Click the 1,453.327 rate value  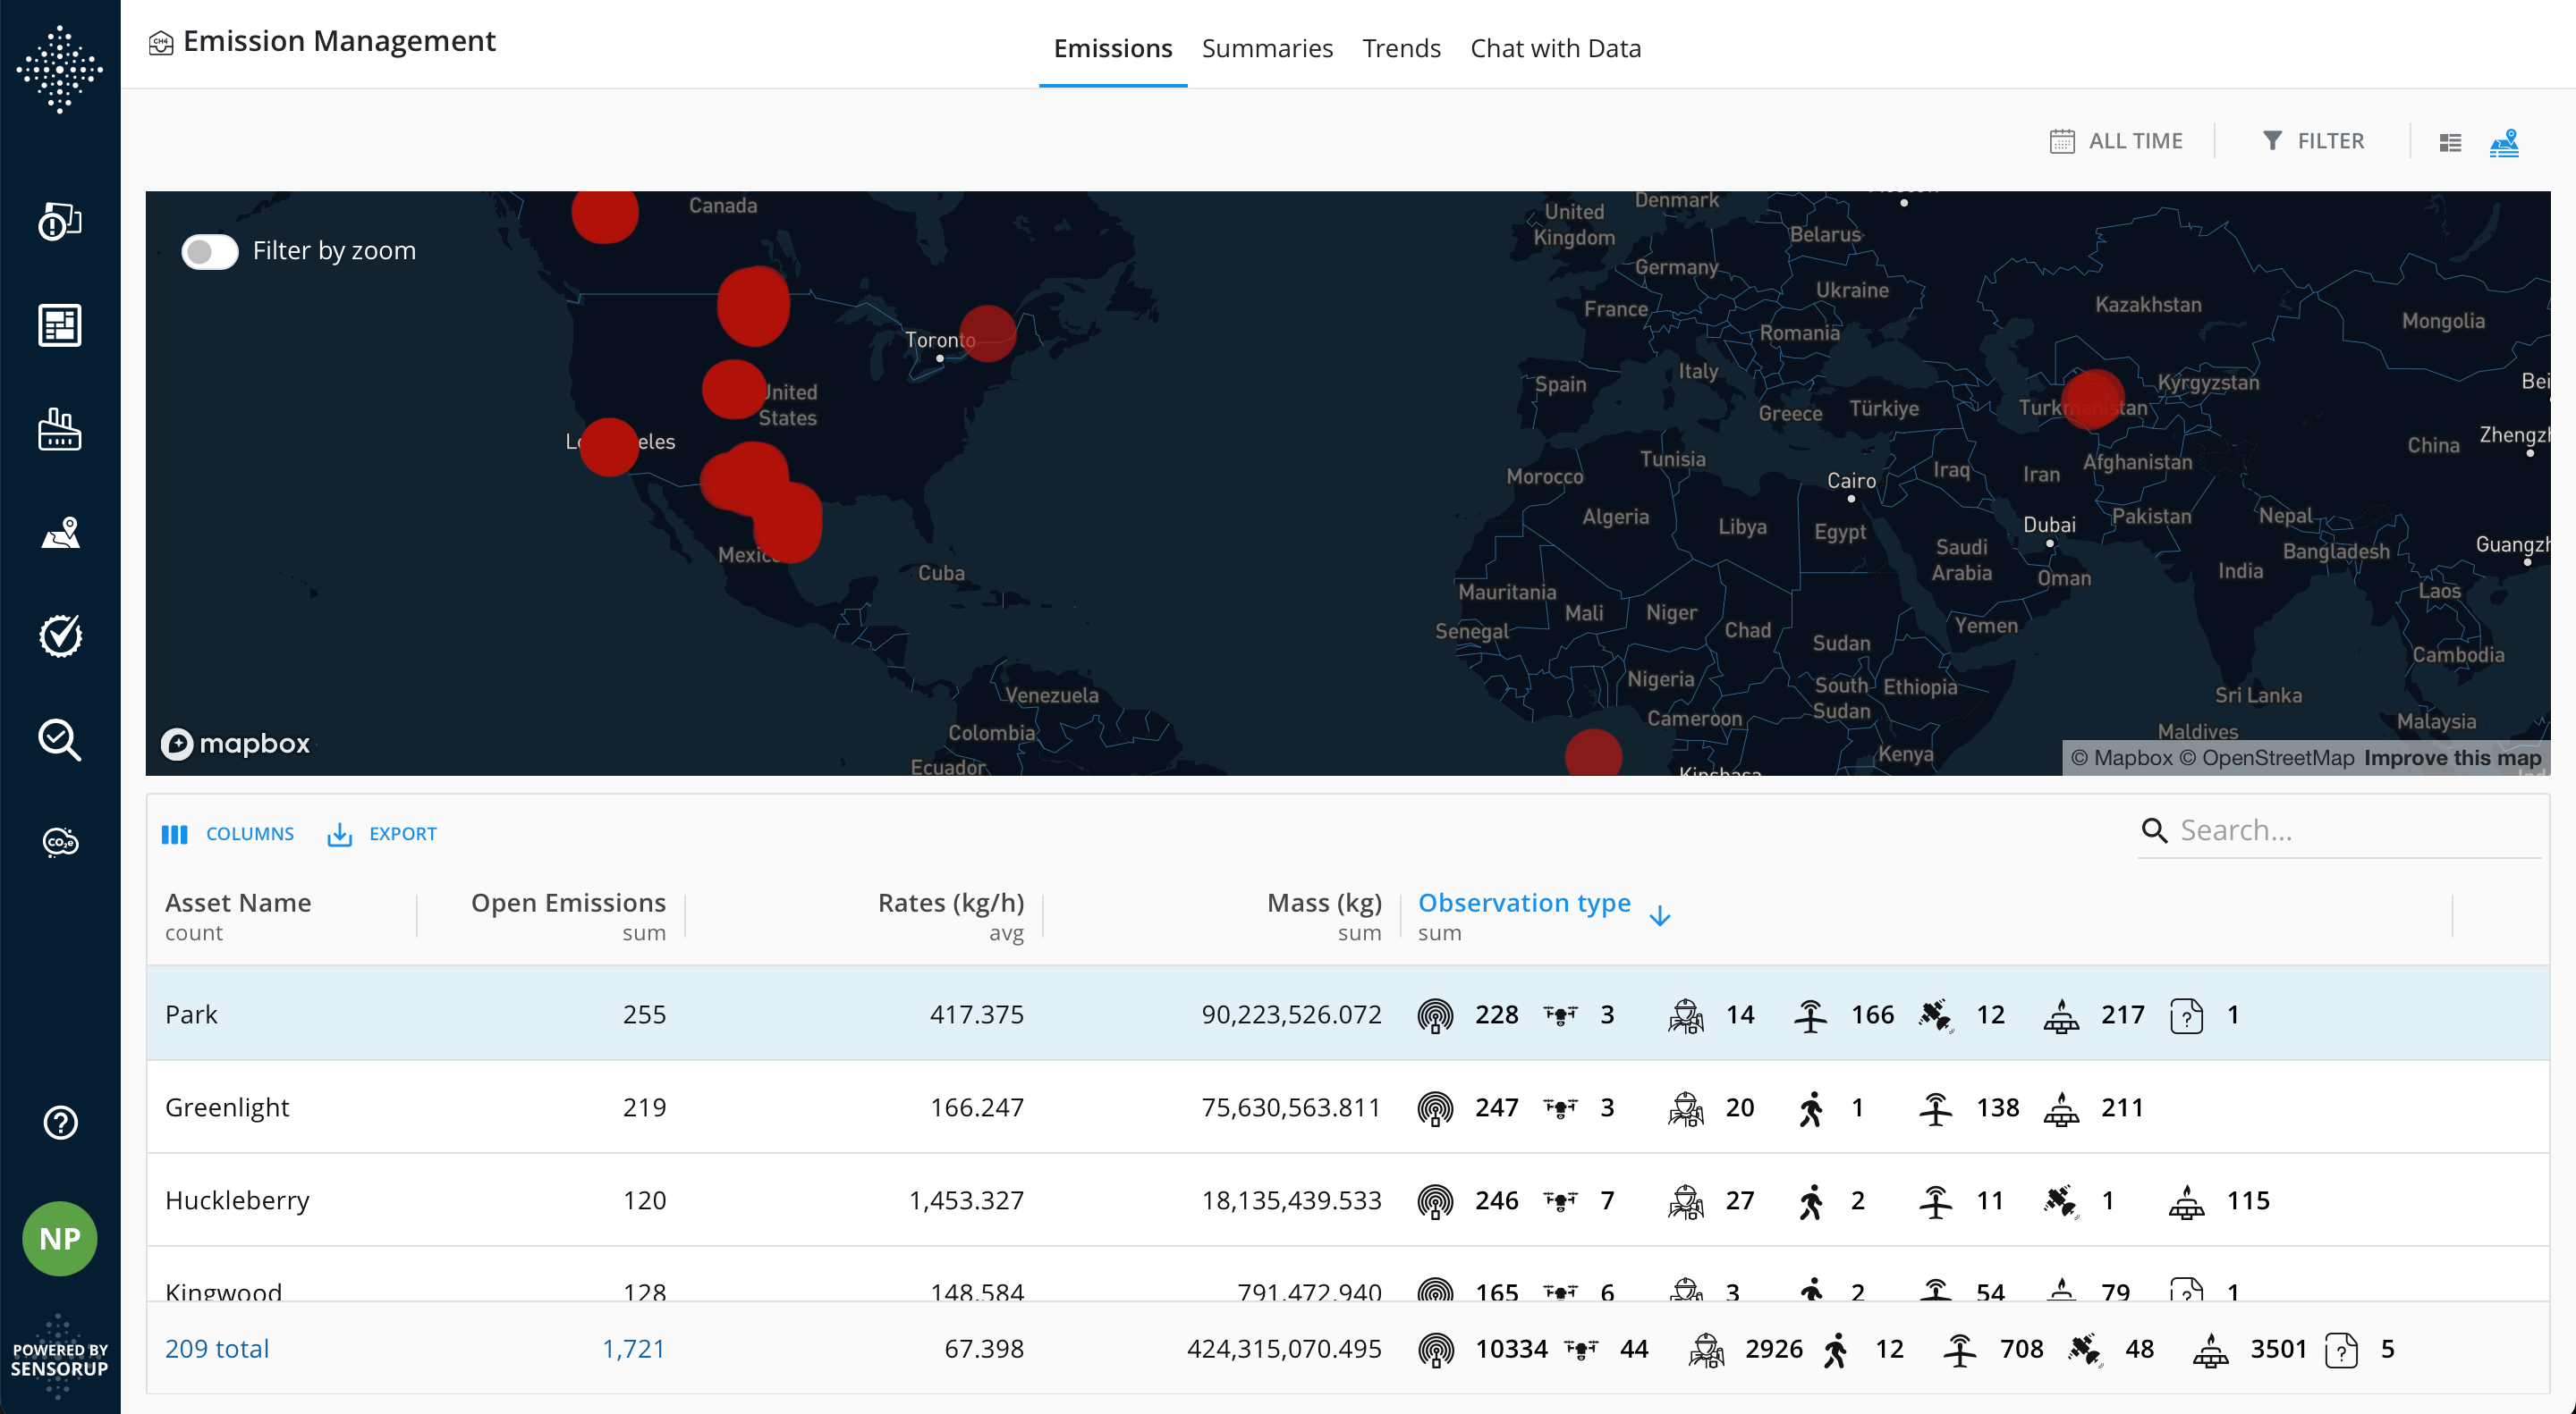pos(966,1200)
